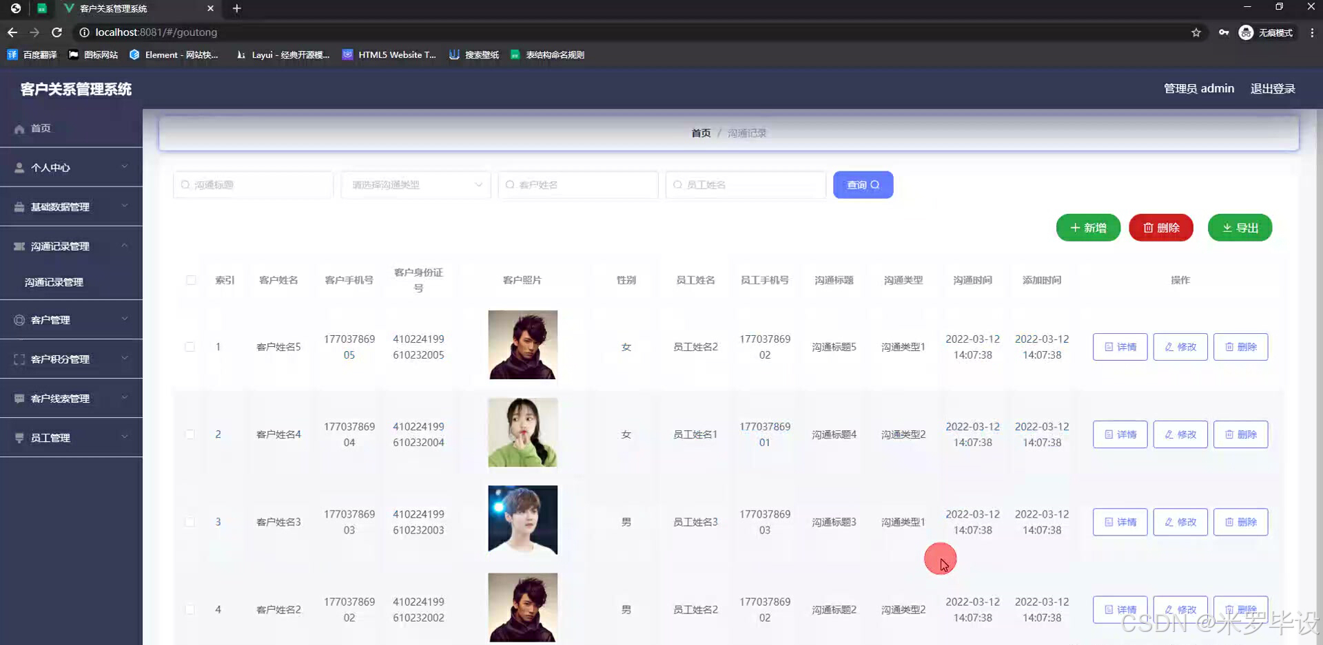The image size is (1323, 645).
Task: Click 首页 in the breadcrumb
Action: (x=701, y=133)
